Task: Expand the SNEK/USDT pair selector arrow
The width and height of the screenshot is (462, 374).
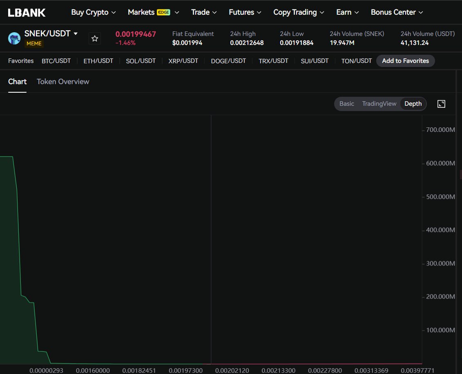Action: click(x=76, y=33)
